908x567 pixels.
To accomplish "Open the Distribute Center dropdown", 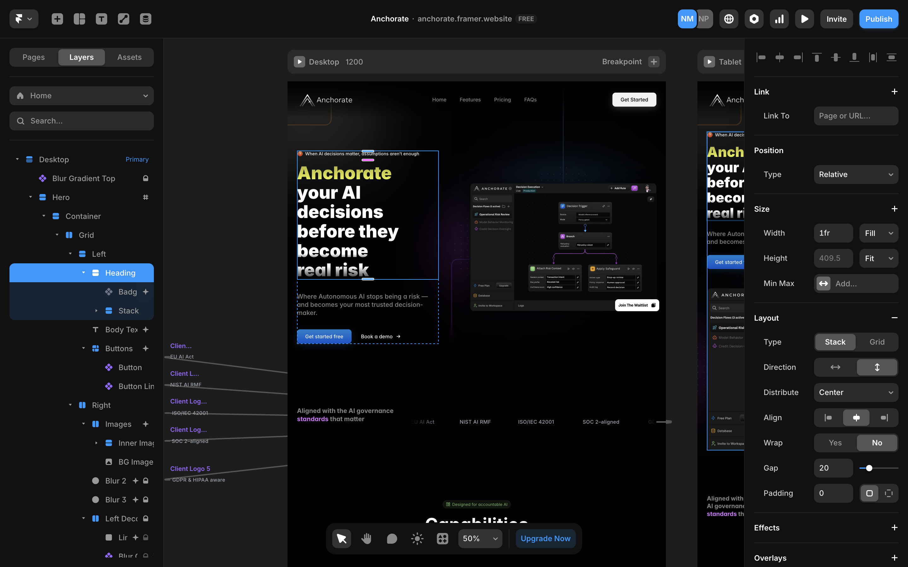I will point(856,392).
